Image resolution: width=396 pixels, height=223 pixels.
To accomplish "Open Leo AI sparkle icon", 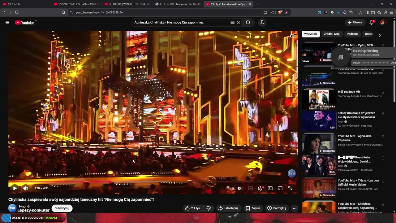I will click(x=379, y=12).
